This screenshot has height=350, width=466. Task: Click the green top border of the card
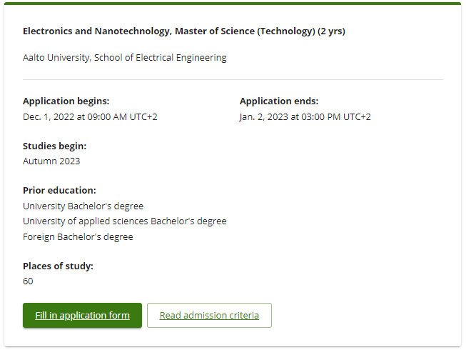point(233,4)
